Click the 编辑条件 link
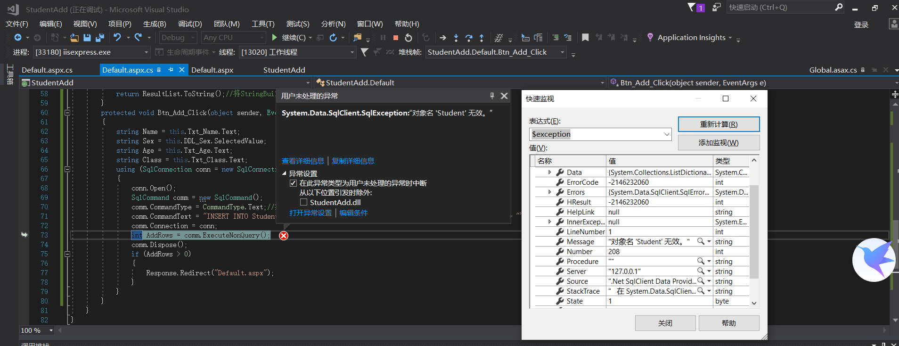Image resolution: width=899 pixels, height=346 pixels. pyautogui.click(x=353, y=213)
